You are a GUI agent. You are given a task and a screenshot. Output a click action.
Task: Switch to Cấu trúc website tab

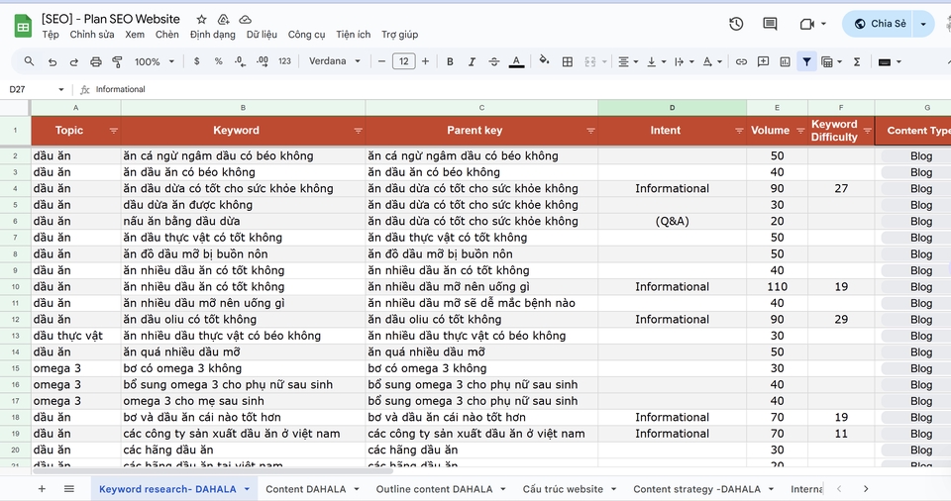point(563,489)
